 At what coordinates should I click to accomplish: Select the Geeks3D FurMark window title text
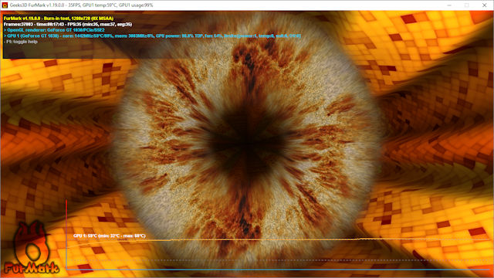coord(81,5)
